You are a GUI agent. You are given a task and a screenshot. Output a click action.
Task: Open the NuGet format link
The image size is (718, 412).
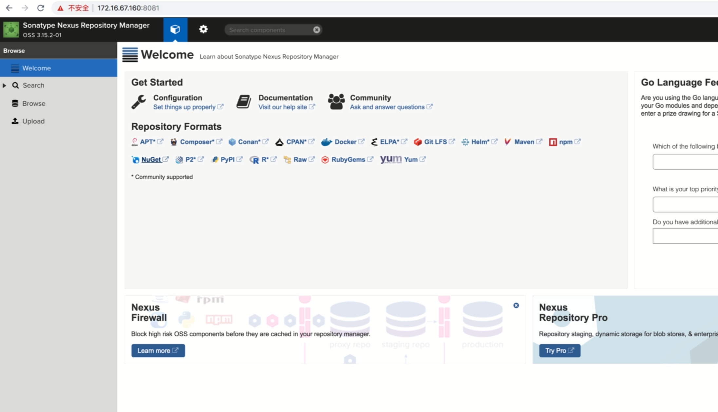pyautogui.click(x=151, y=159)
